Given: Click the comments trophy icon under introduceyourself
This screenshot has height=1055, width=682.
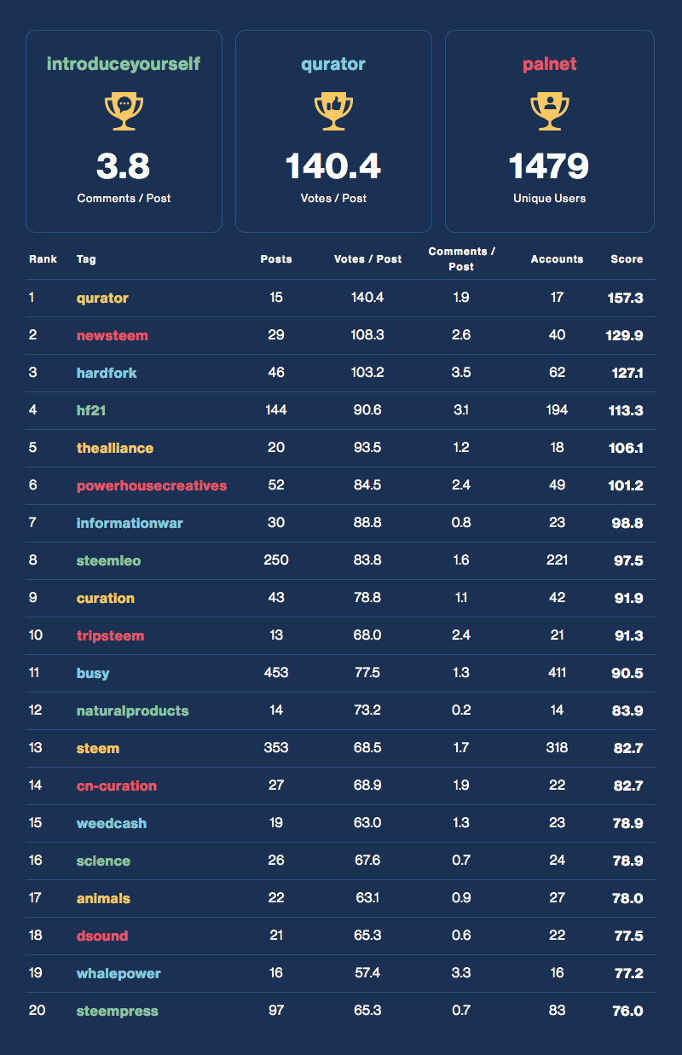Looking at the screenshot, I should click(x=124, y=112).
